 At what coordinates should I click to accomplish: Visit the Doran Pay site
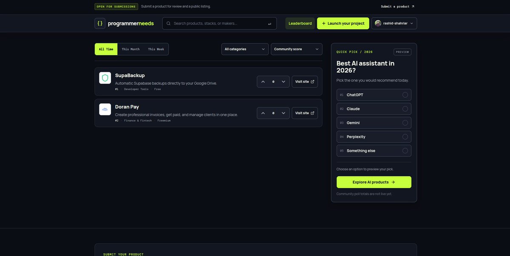[305, 113]
